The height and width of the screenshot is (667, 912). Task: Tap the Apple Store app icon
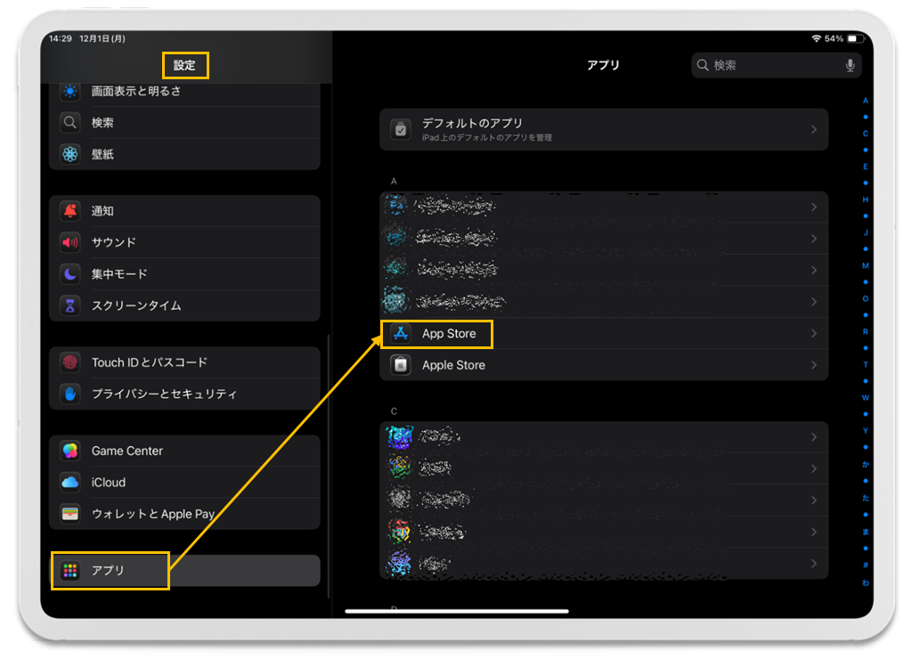401,365
